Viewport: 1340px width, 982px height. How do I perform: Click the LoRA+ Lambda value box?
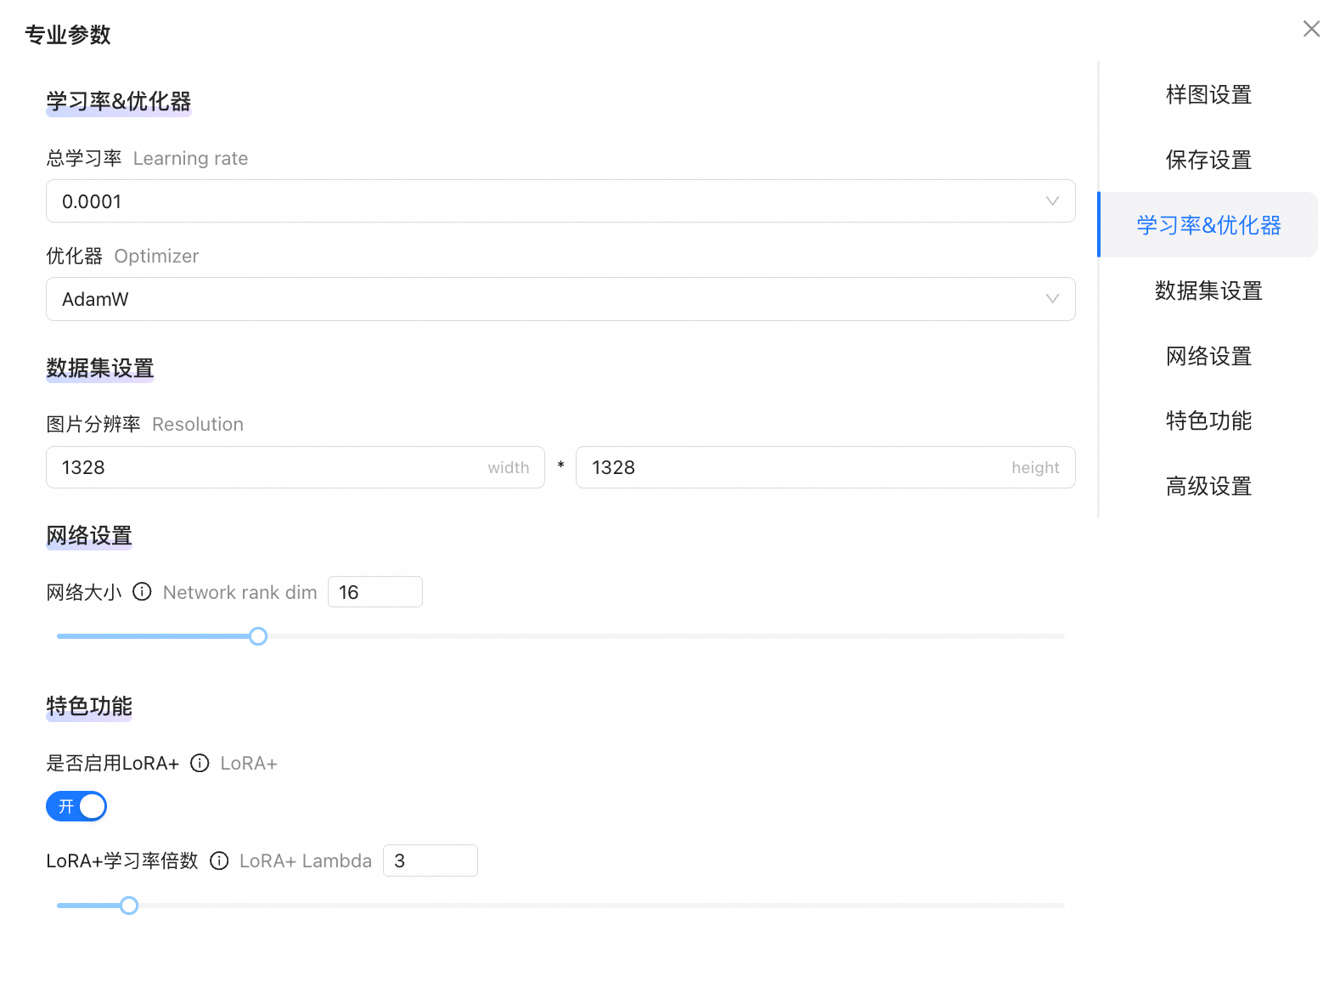(x=430, y=861)
